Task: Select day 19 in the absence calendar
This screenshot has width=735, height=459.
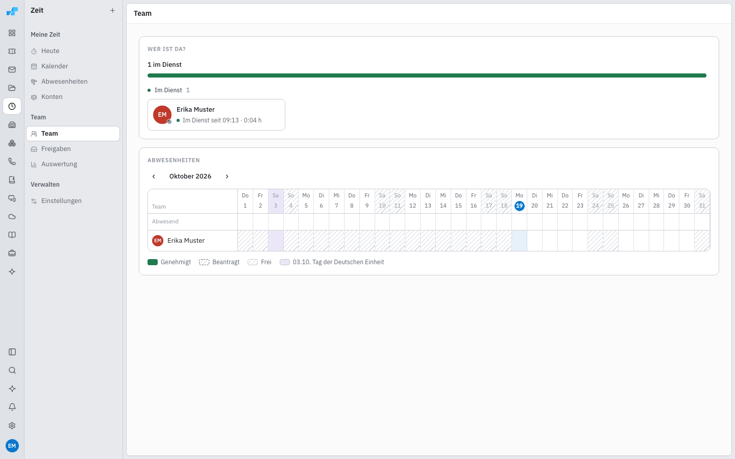Action: [519, 206]
